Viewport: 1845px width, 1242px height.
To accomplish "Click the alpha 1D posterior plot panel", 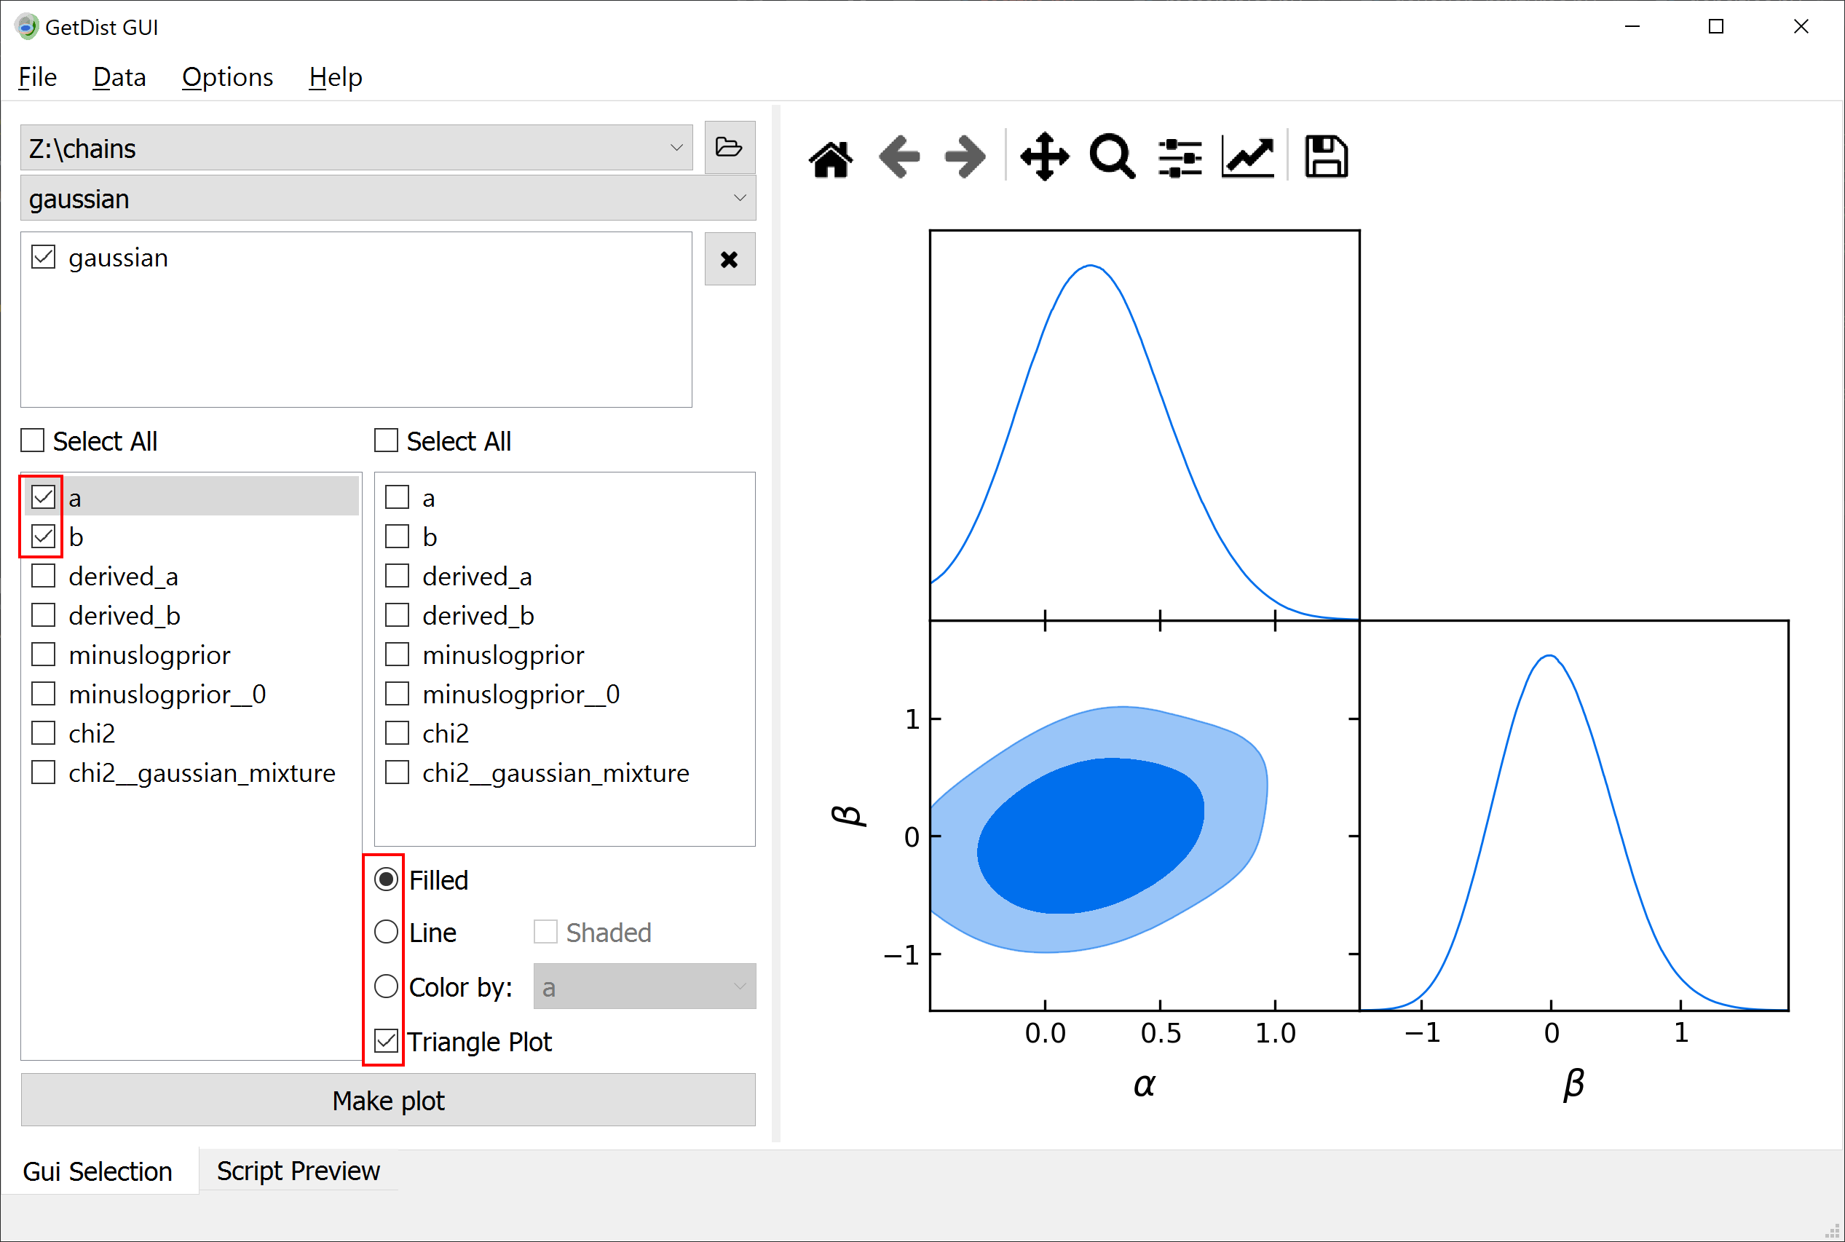I will pos(1145,425).
